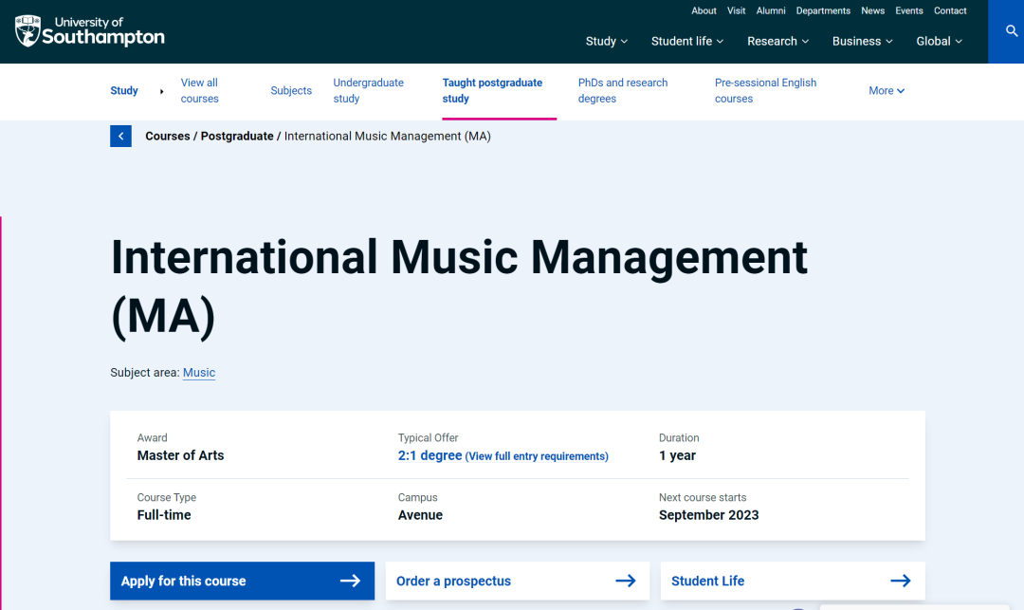Click the University of Southampton logo

(x=89, y=31)
